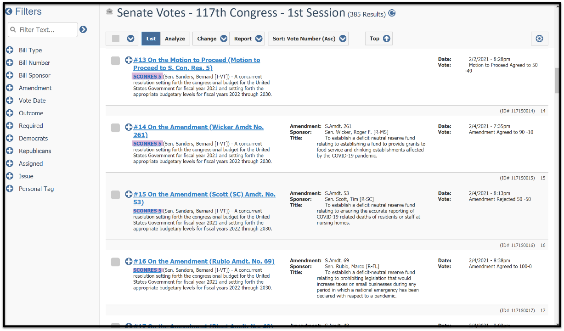Switch to the List view tab

pyautogui.click(x=151, y=39)
